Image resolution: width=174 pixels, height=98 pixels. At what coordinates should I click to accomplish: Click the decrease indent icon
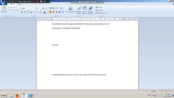(x=50, y=8)
